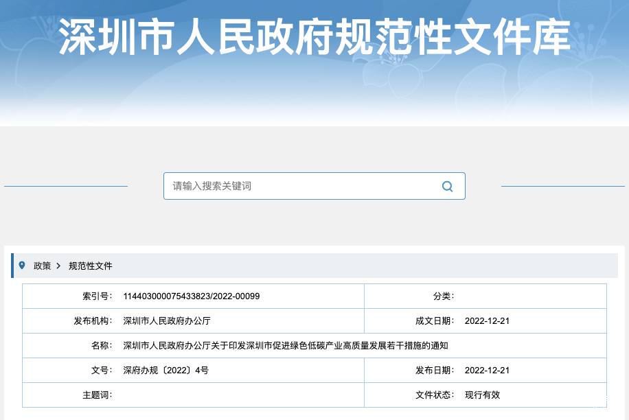Screen dimensions: 629x420
Task: Click the 深圳市人民政府办公厅 publishing agency value
Action: click(166, 321)
